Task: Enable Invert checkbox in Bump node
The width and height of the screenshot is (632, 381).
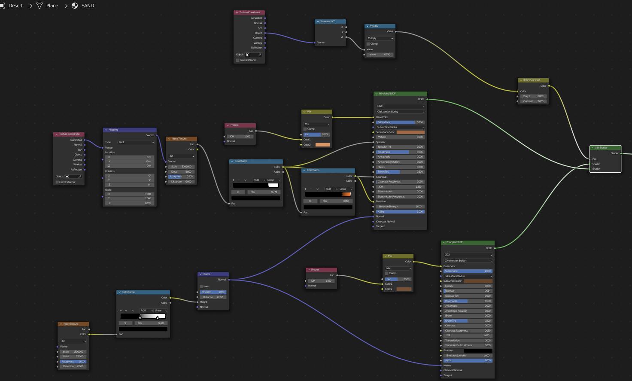Action: 201,287
